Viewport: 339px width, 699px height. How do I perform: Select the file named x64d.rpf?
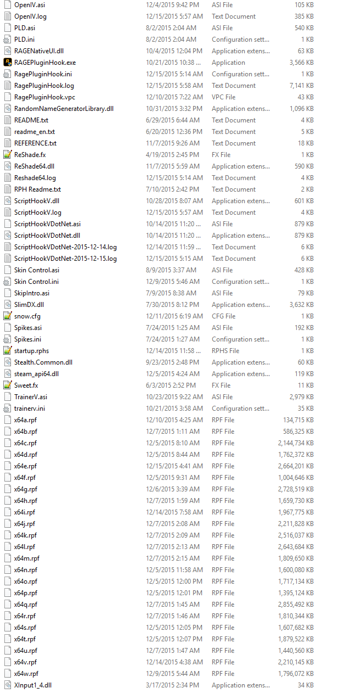coord(26,455)
